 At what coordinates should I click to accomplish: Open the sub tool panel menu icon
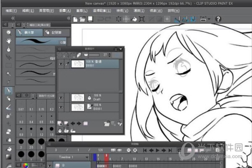point(18,25)
